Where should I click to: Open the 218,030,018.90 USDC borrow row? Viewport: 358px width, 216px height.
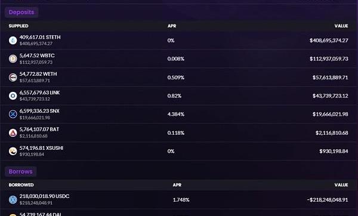pyautogui.click(x=179, y=200)
